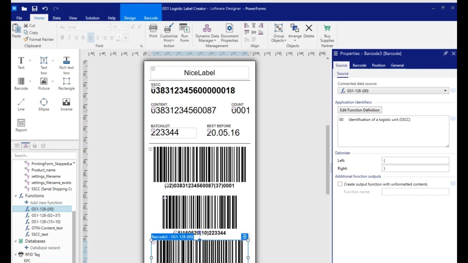468x263 pixels.
Task: Pin the Properties panel
Action: coord(445,53)
